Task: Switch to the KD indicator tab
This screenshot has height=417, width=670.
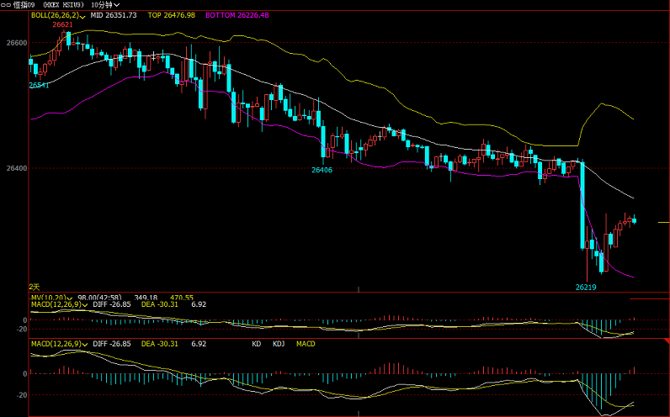Action: coord(257,344)
